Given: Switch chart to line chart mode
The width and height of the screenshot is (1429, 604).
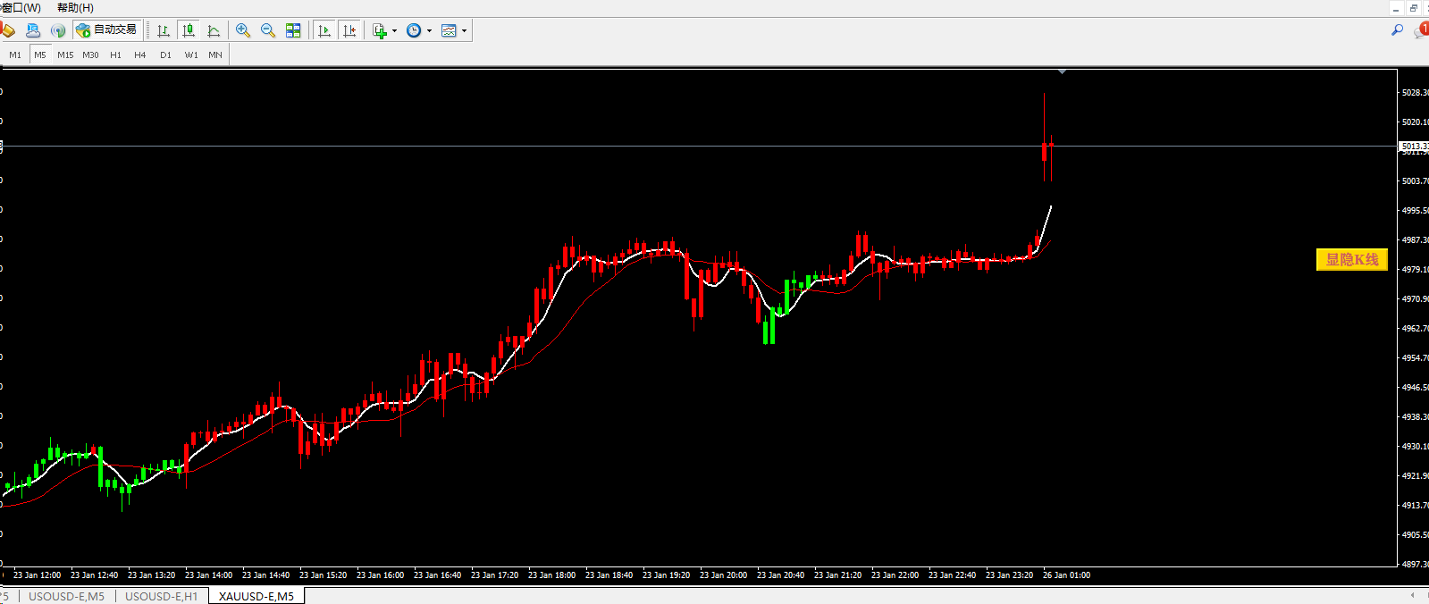Looking at the screenshot, I should pyautogui.click(x=214, y=30).
